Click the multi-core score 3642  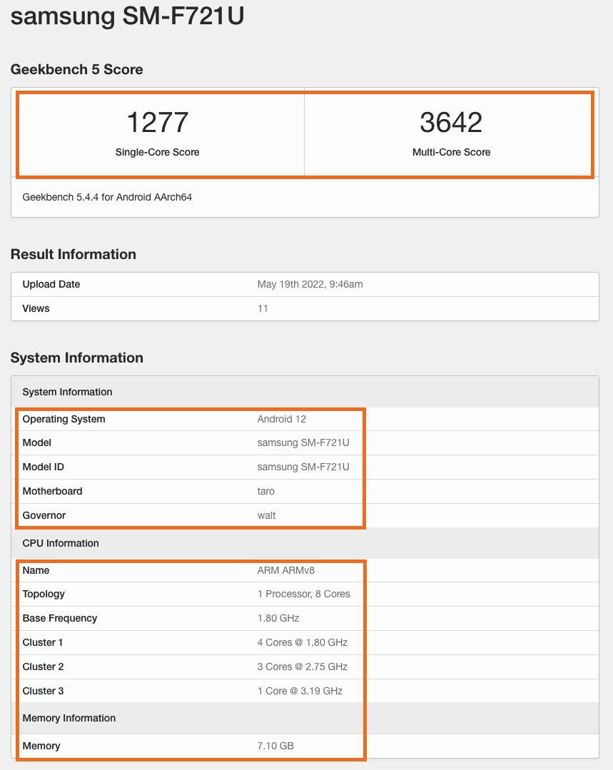pyautogui.click(x=451, y=123)
